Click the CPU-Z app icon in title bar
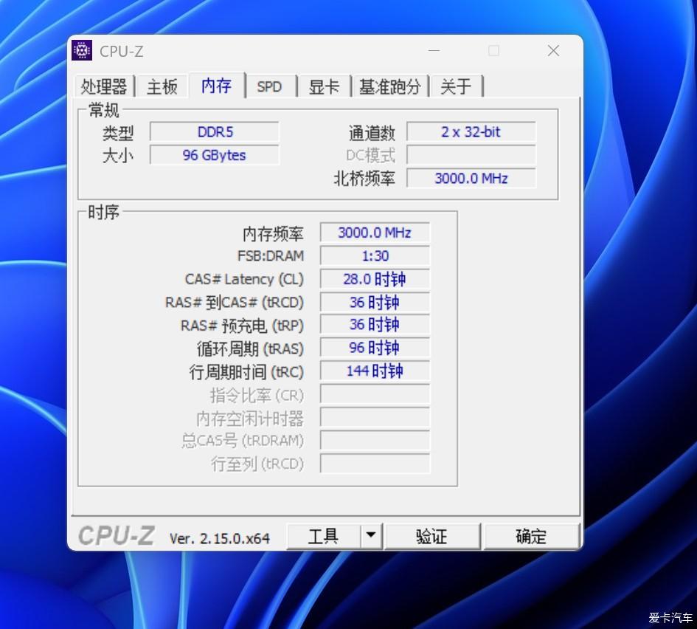 (82, 50)
